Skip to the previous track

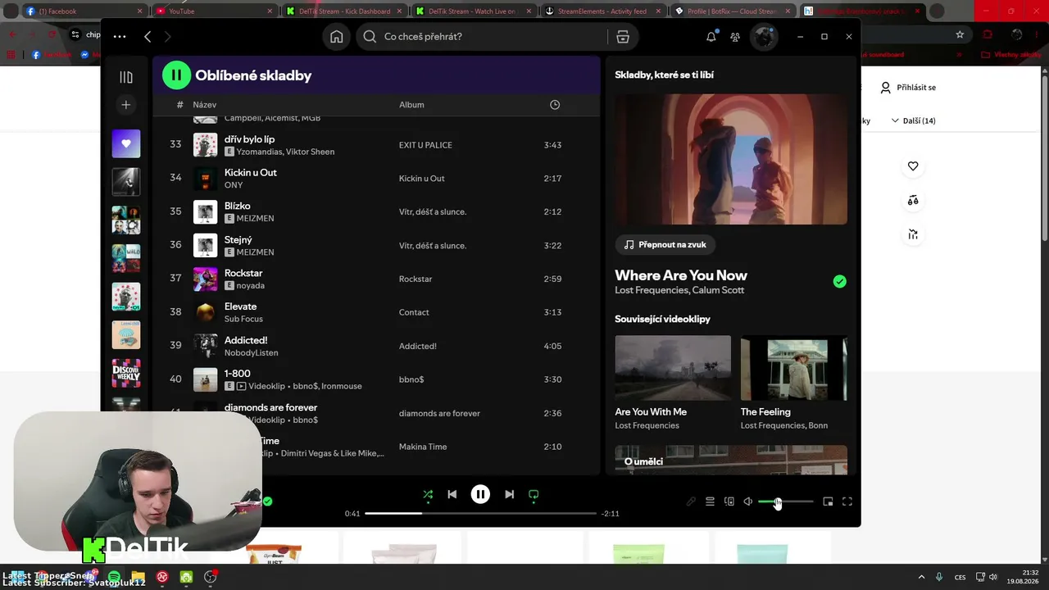tap(452, 494)
